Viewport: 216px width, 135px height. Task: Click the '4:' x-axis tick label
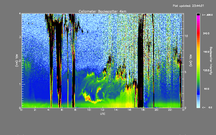coord(49,110)
